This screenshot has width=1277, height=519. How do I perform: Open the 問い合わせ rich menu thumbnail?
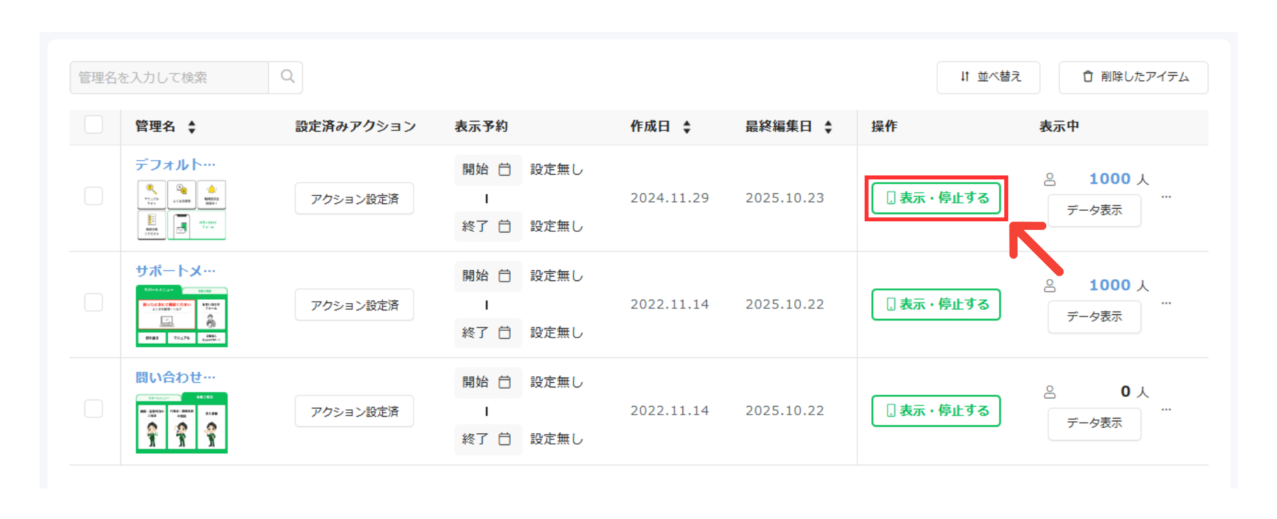tap(182, 423)
